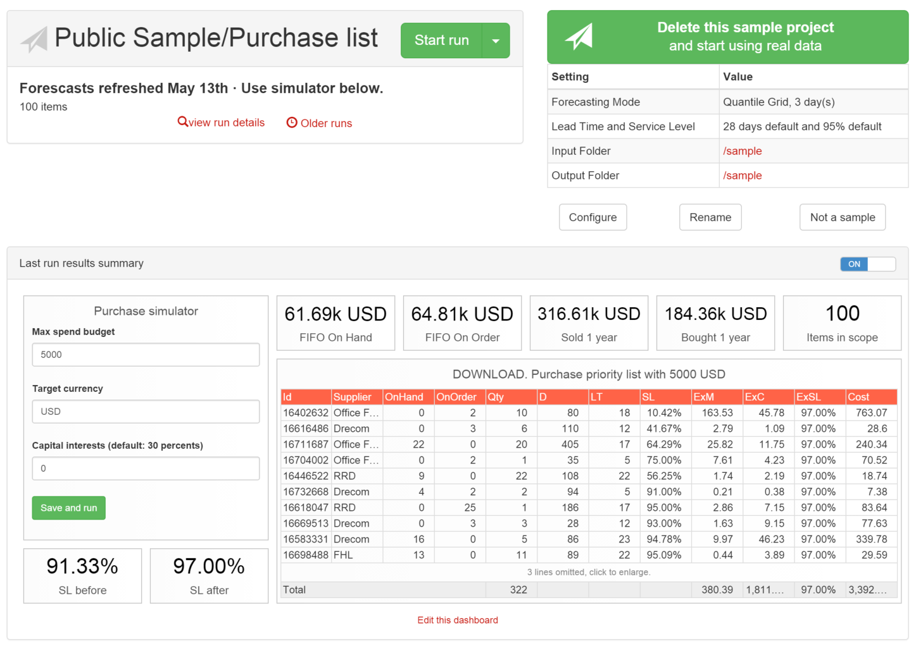916x648 pixels.
Task: Focus the Target currency field
Action: click(x=146, y=412)
